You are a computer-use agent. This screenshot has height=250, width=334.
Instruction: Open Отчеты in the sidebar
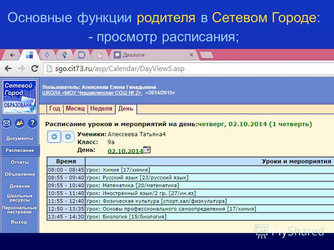20,162
